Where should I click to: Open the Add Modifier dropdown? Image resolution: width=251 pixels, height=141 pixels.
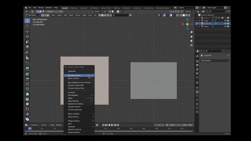click(215, 61)
